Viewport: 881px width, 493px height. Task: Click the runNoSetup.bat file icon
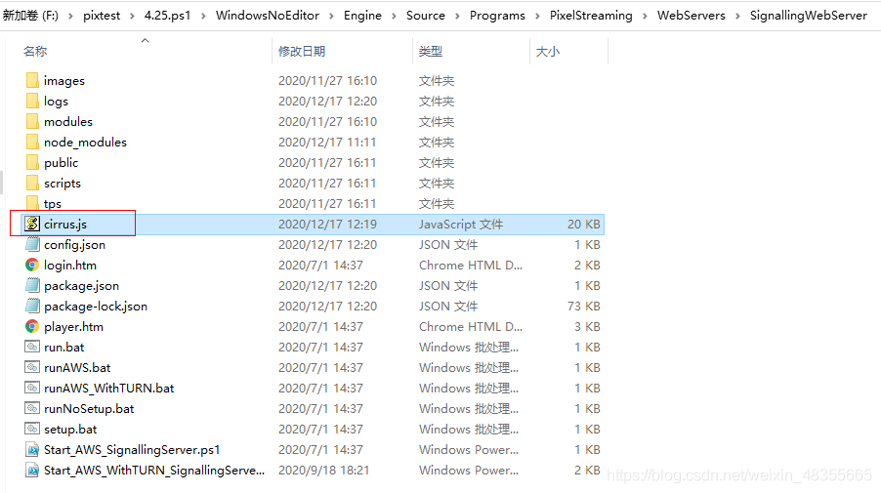32,408
